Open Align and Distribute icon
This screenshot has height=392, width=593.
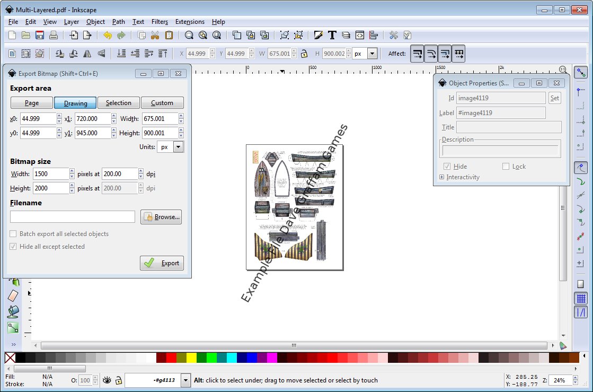[374, 36]
